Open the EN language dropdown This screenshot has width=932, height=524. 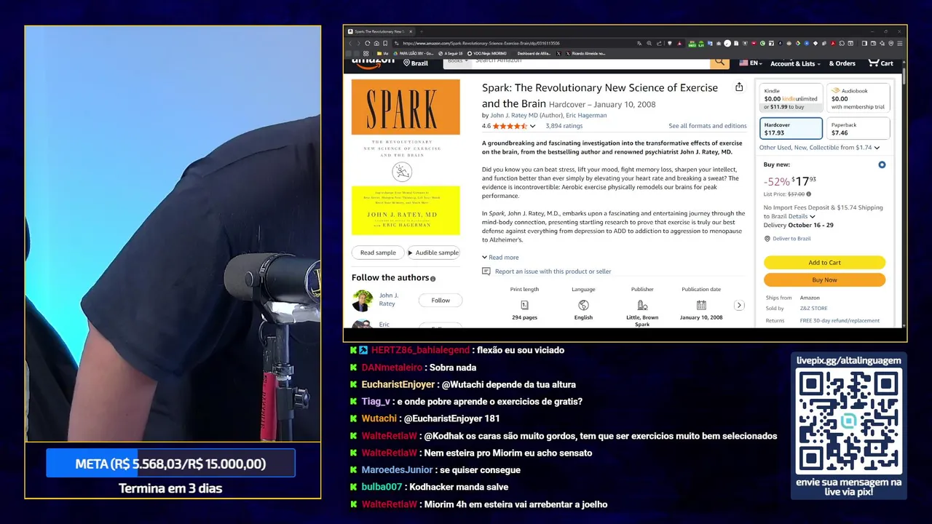751,63
